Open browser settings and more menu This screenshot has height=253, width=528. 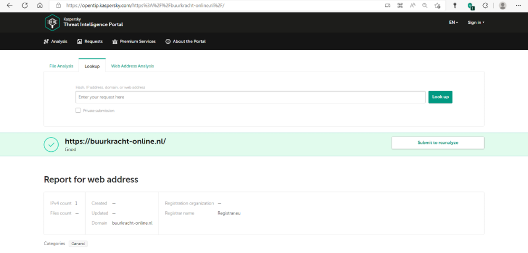point(518,5)
